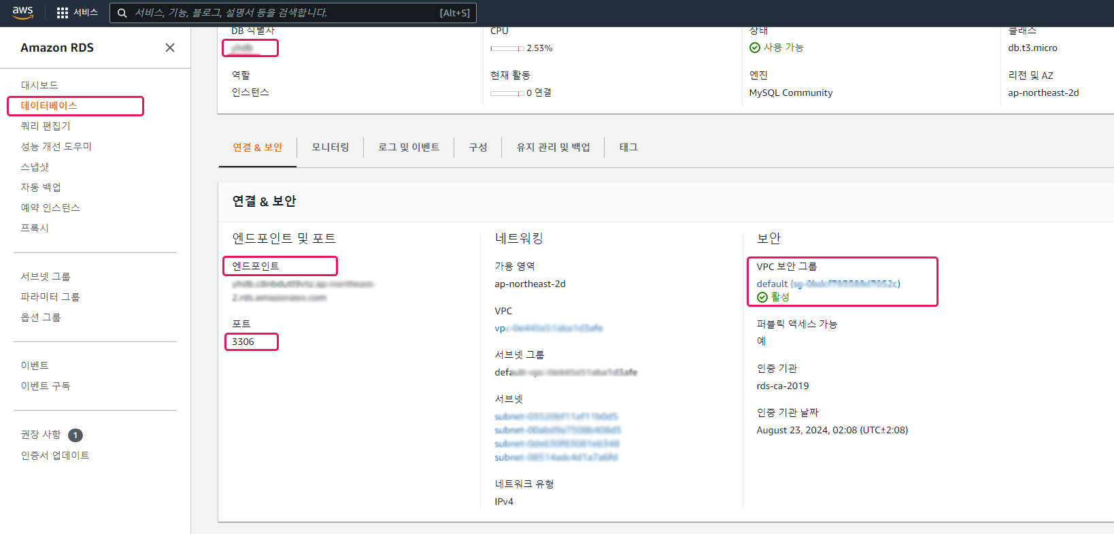The height and width of the screenshot is (534, 1114).
Task: Open 쿼리 편집기 in the sidebar
Action: (x=46, y=126)
